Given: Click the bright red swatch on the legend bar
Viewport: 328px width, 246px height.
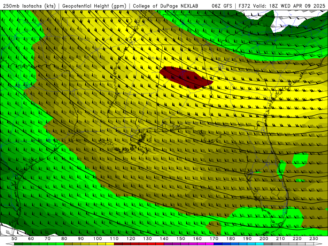Looking at the screenshot, I should coord(160,244).
